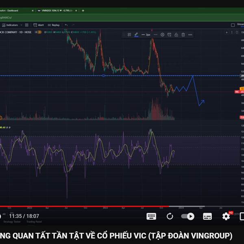Open Trading Panel tab
Viewport: 244px width, 244px height.
pyautogui.click(x=34, y=222)
